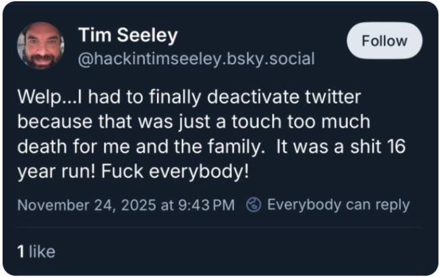Screen dimensions: 439x277
Task: Click Tim Seeley's profile avatar photo
Action: click(x=40, y=46)
